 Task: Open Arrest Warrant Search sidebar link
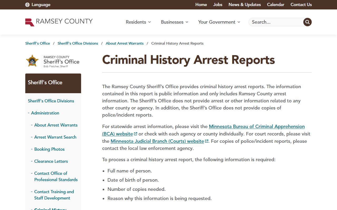pos(55,137)
